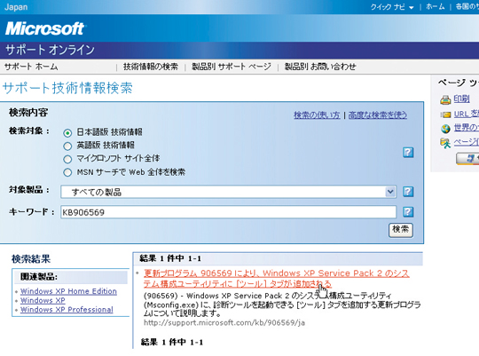The height and width of the screenshot is (356, 479).
Task: Click the print (印刷) printer icon
Action: click(x=445, y=99)
